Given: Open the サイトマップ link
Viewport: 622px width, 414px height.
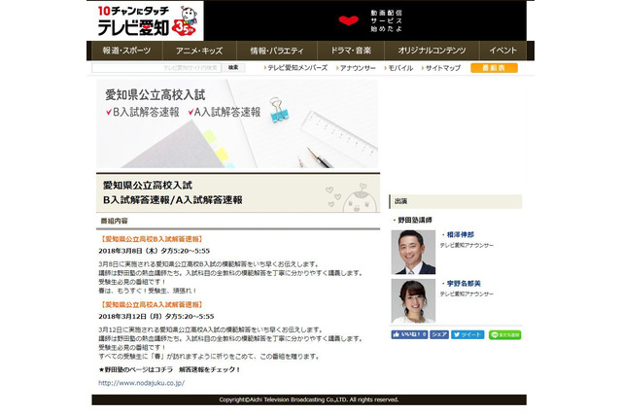Looking at the screenshot, I should [x=441, y=68].
